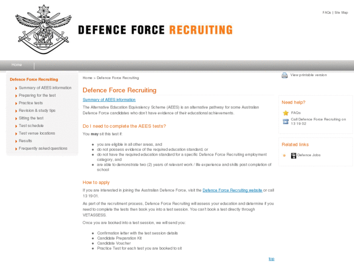
Task: Open FAQs in the top-right header
Action: pyautogui.click(x=327, y=13)
